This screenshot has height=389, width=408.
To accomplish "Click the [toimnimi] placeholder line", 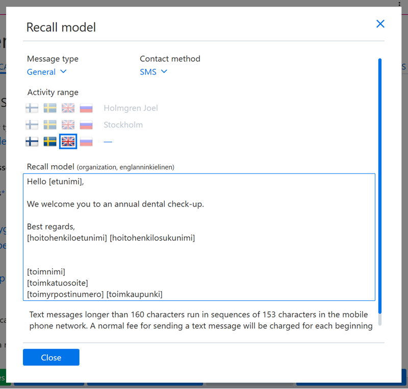I will [46, 272].
